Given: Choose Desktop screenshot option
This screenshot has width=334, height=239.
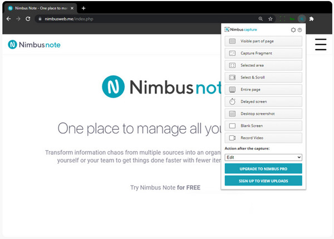Looking at the screenshot, I should pyautogui.click(x=263, y=114).
